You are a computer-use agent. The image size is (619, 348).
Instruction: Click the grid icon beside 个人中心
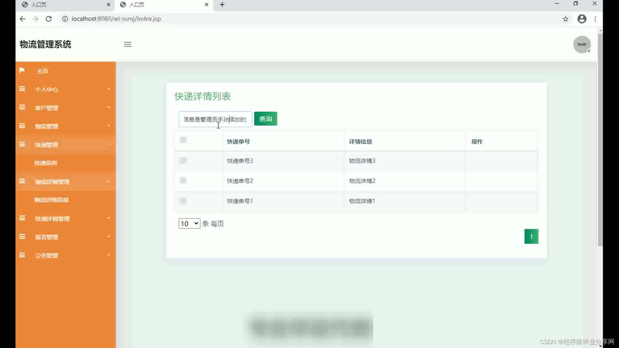[x=22, y=89]
